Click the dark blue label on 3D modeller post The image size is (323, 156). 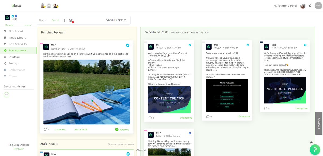click(261, 42)
